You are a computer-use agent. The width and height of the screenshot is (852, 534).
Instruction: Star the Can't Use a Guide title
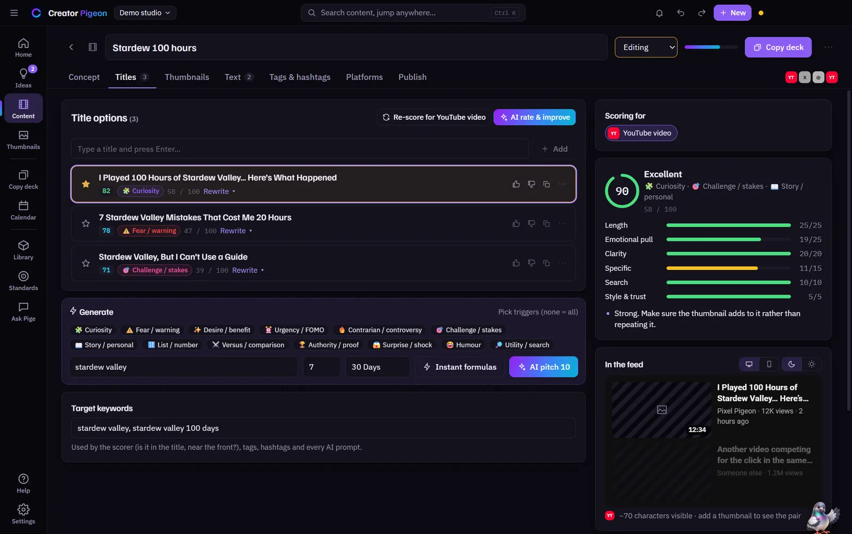tap(86, 263)
